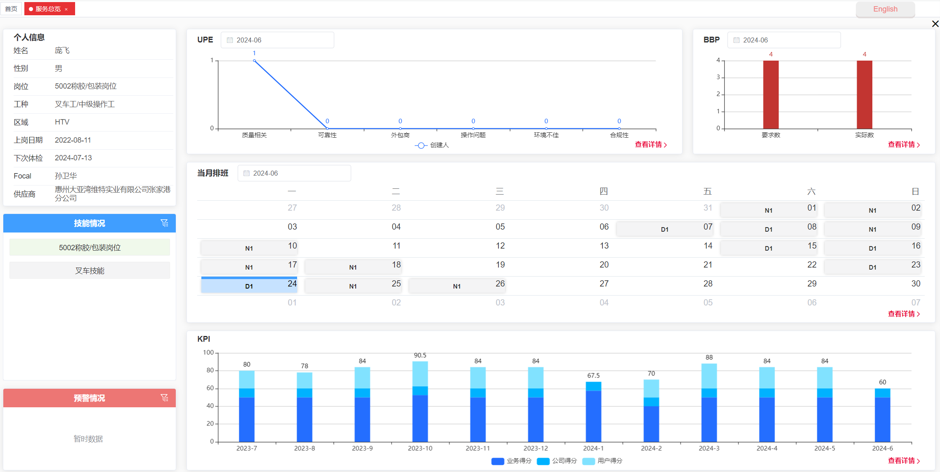Click the highlighted D1 shift on day 24

[x=249, y=286]
